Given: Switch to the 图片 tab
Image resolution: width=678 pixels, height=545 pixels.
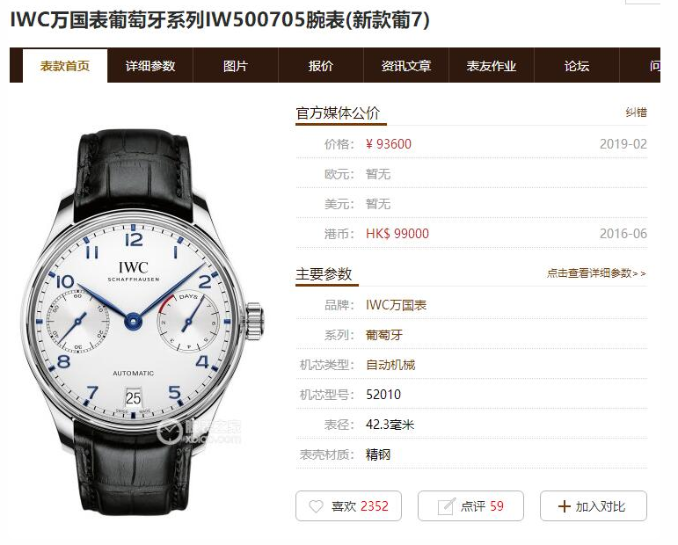Looking at the screenshot, I should pos(235,66).
